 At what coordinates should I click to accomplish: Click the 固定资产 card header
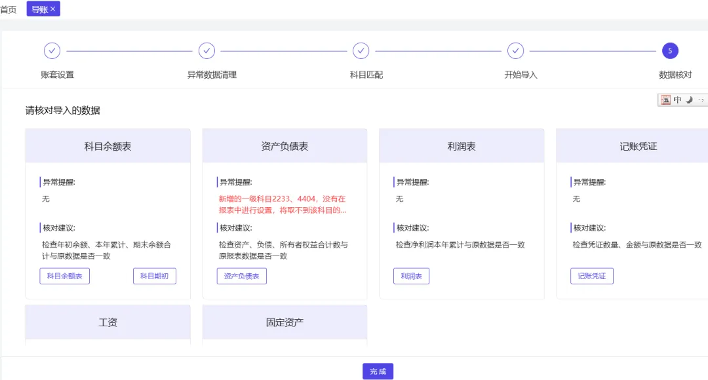(285, 322)
